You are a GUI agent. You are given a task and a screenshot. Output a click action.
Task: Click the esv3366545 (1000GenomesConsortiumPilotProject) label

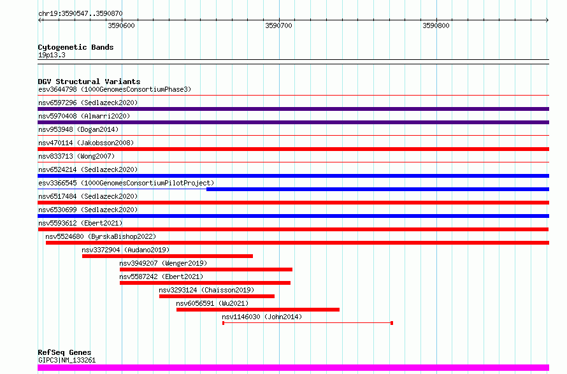[126, 183]
